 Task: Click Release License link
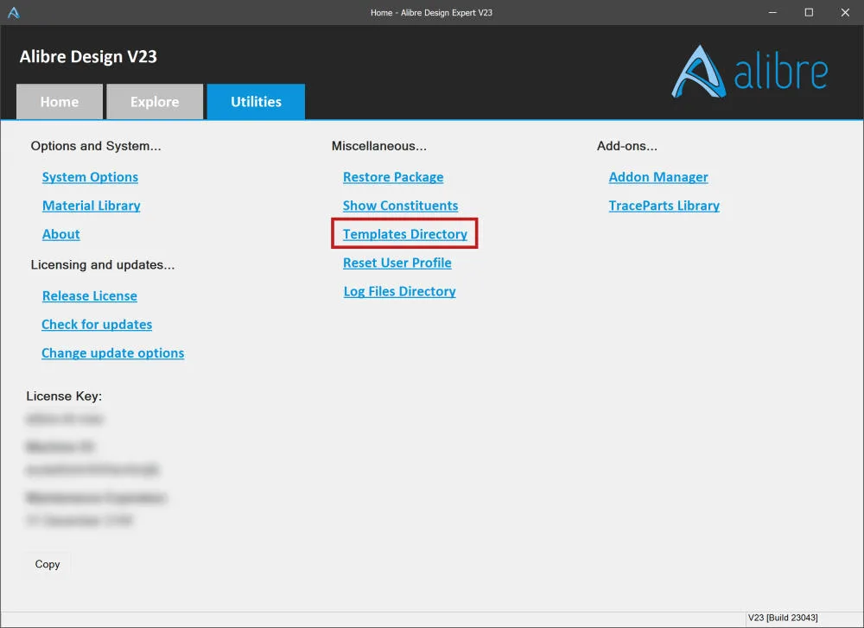click(x=90, y=295)
